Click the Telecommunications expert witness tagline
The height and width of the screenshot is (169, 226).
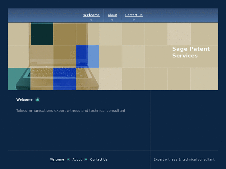(x=71, y=111)
